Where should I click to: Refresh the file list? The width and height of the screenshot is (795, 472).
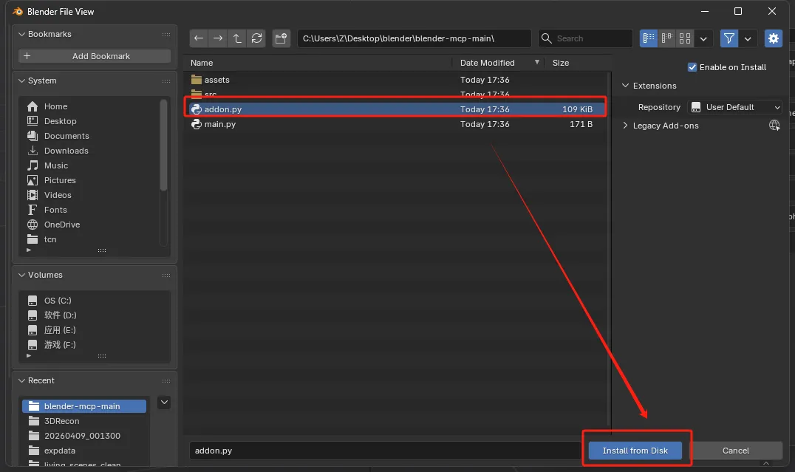tap(257, 38)
